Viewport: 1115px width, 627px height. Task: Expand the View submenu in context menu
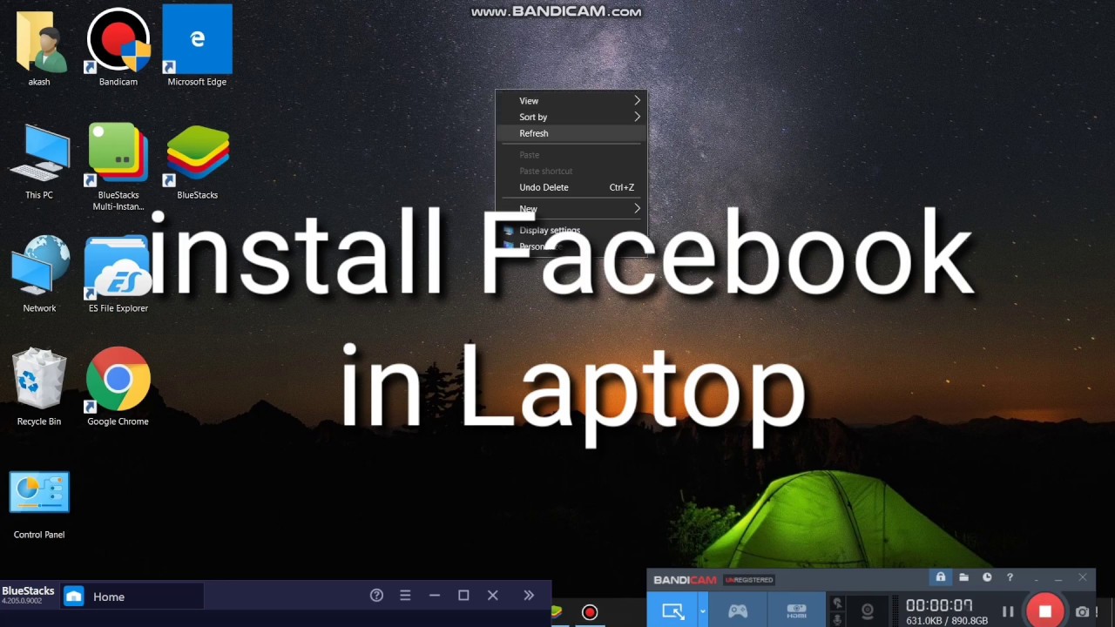point(571,101)
